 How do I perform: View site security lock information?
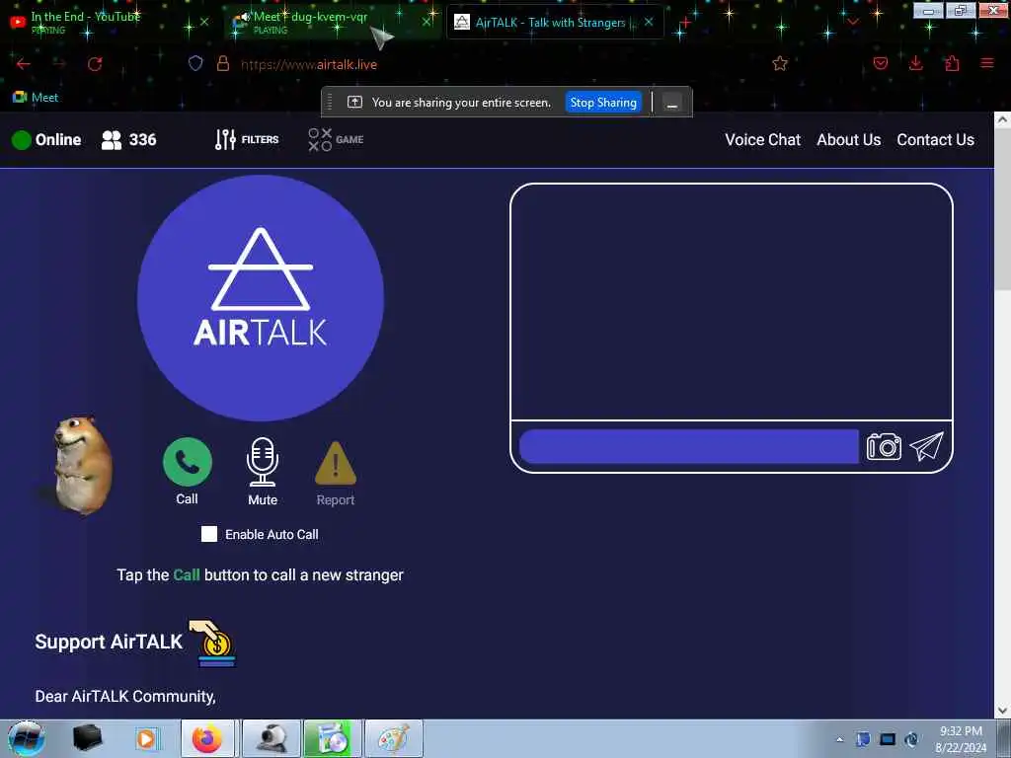(x=223, y=63)
